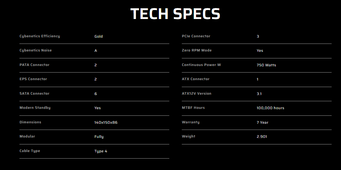Screen dimensions: 341x170
Task: Select the Cybenetics Efficiency label
Action: click(x=40, y=36)
